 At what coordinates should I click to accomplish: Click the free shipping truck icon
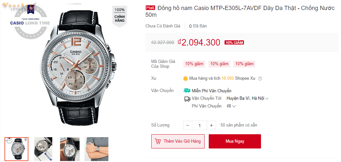(x=187, y=91)
